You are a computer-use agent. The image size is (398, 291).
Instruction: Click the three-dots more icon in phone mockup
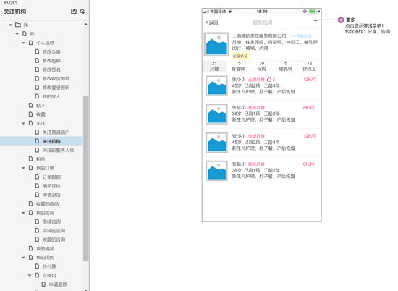click(x=315, y=20)
